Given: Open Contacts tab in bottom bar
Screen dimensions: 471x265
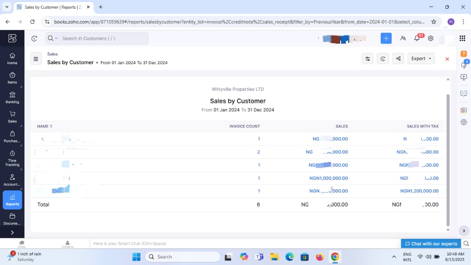Looking at the screenshot, I should [x=67, y=244].
